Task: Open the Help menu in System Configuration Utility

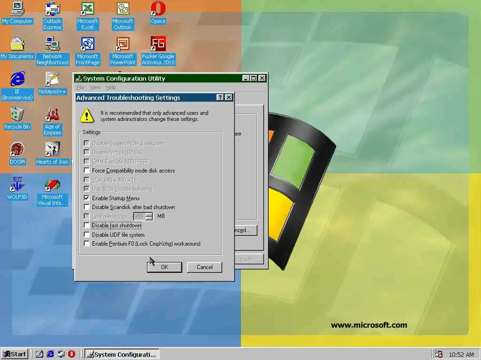Action: click(x=111, y=88)
